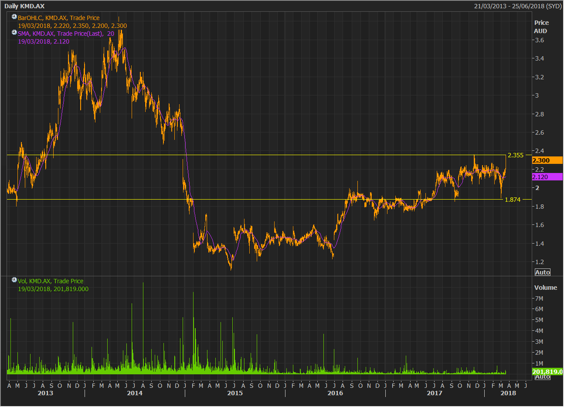This screenshot has height=407, width=564.
Task: Click the 1.2 price axis tick
Action: [540, 262]
